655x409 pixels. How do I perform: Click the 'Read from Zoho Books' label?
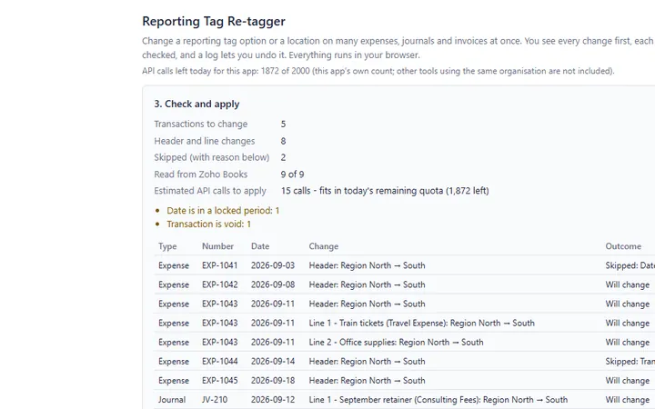(200, 174)
